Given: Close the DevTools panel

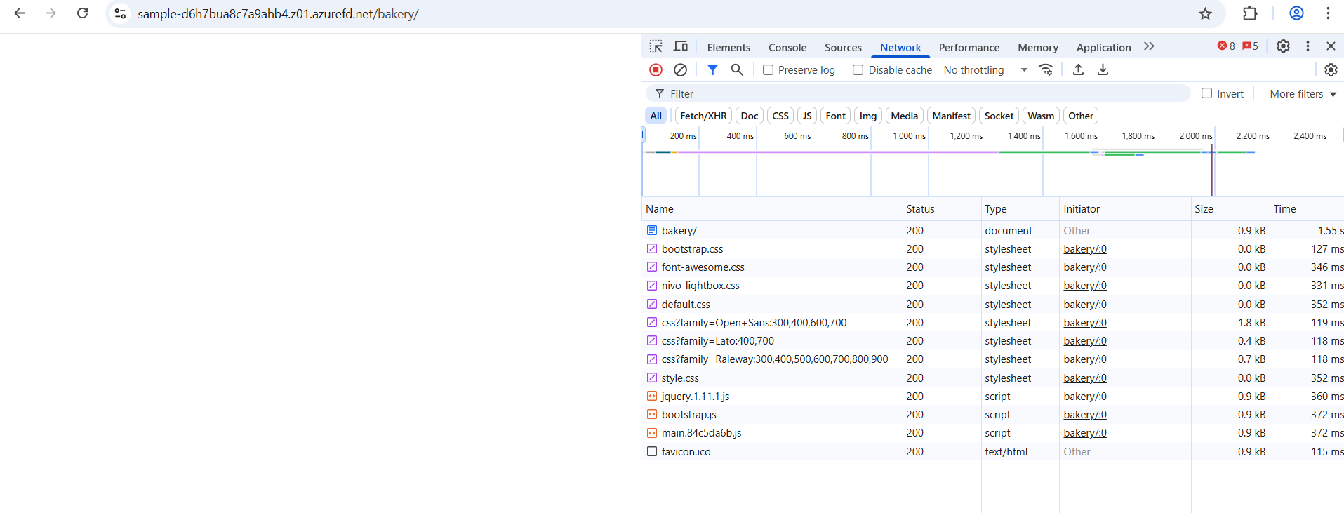Looking at the screenshot, I should coord(1331,46).
